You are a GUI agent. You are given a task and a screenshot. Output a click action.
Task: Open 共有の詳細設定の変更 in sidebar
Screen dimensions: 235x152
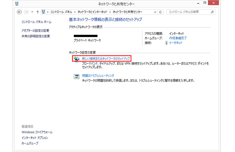[x=35, y=36]
